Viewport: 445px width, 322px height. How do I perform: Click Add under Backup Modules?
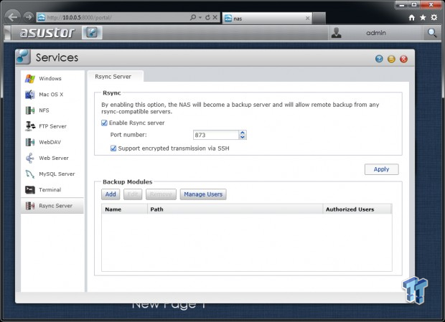pos(111,194)
